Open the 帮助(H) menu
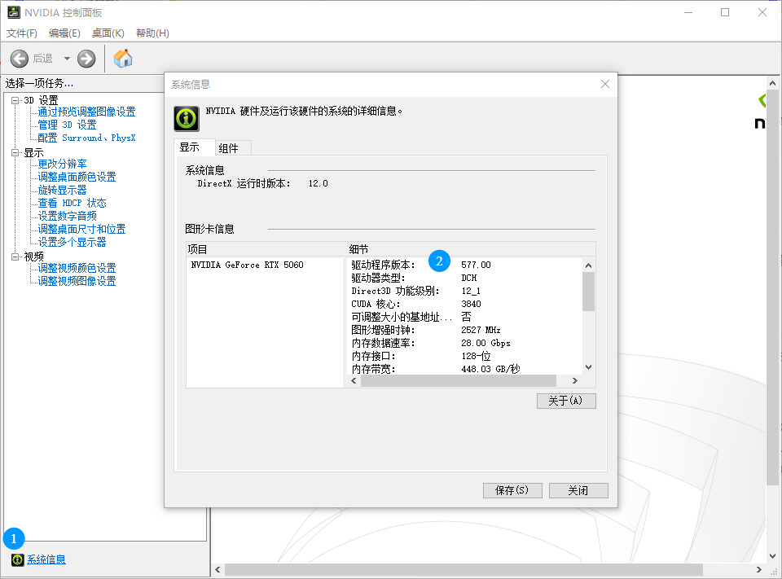The image size is (782, 579). click(152, 33)
